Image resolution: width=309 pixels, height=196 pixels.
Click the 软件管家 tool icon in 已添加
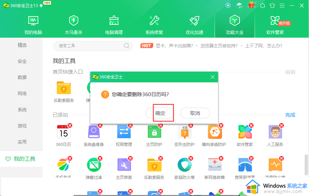coord(245,132)
